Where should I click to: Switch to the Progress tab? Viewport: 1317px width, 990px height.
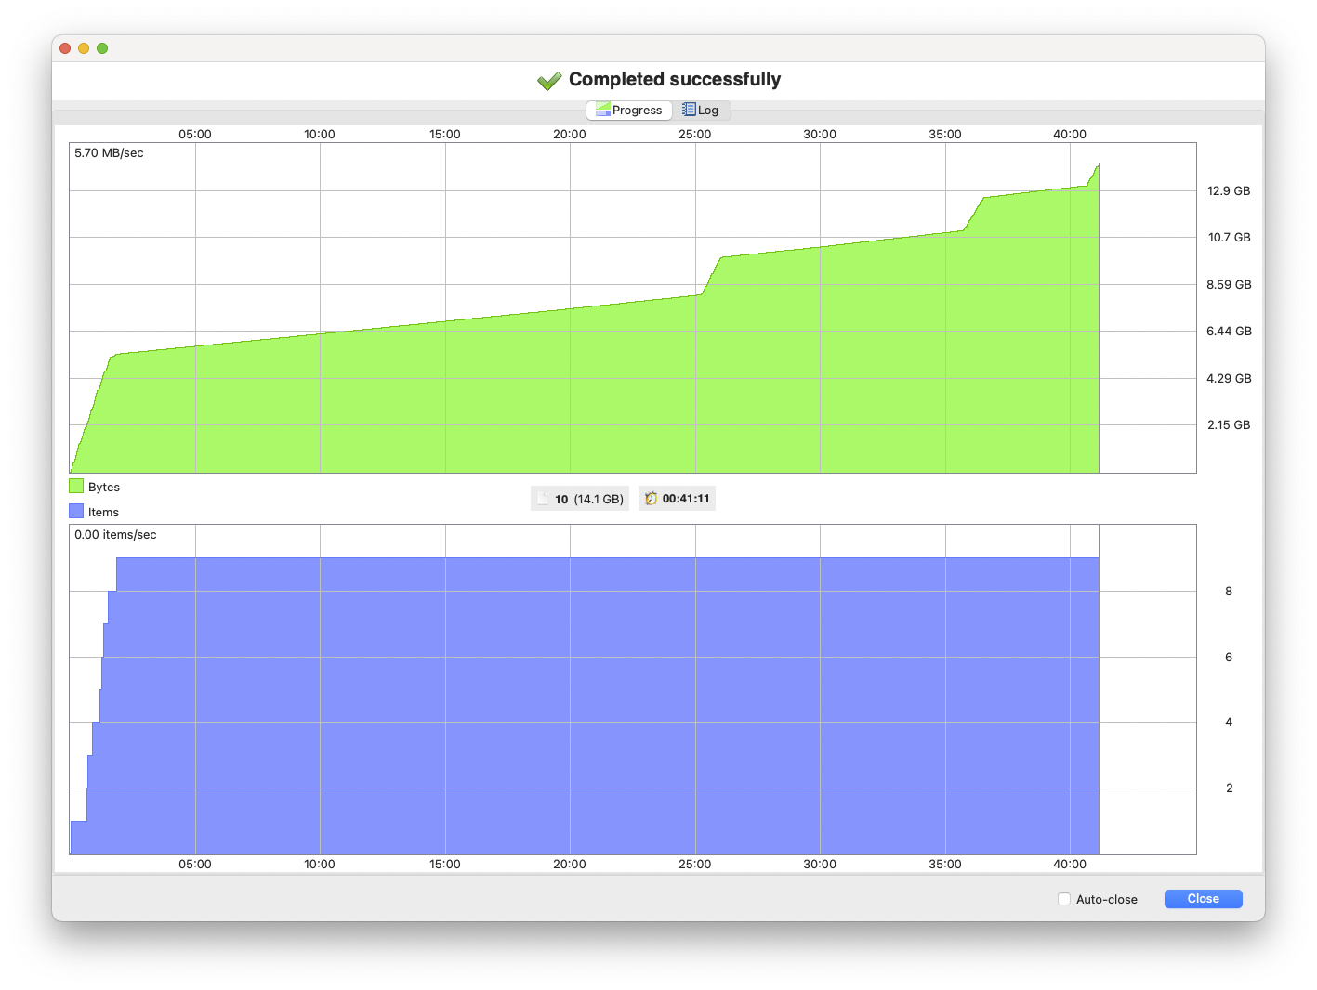click(x=629, y=110)
